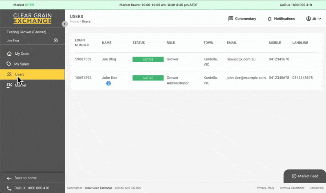Click the phone icon in sidebar footer

[9, 188]
